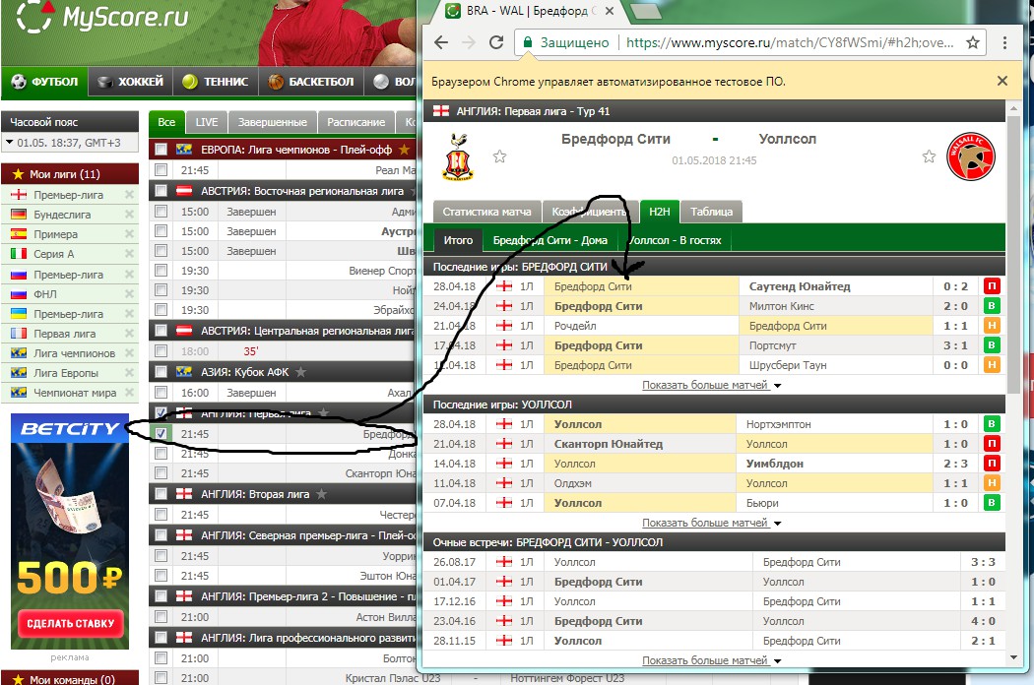Open the time zone dropdown 01.05. 18:37

pyautogui.click(x=70, y=143)
